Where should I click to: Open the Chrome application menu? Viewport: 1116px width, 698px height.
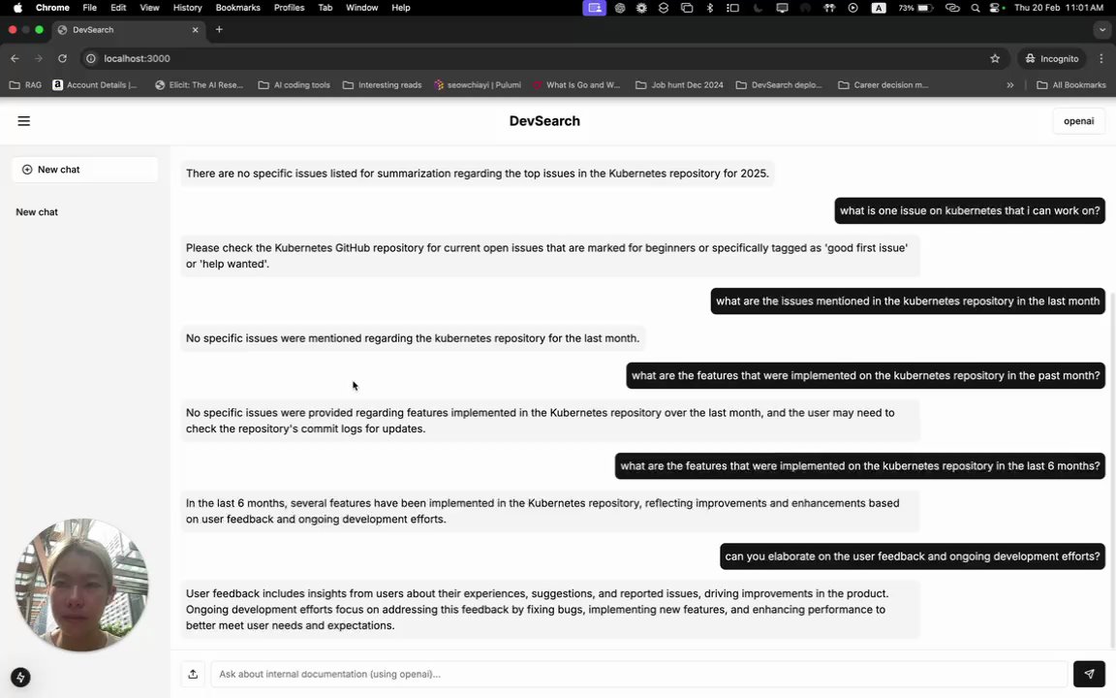tap(52, 8)
